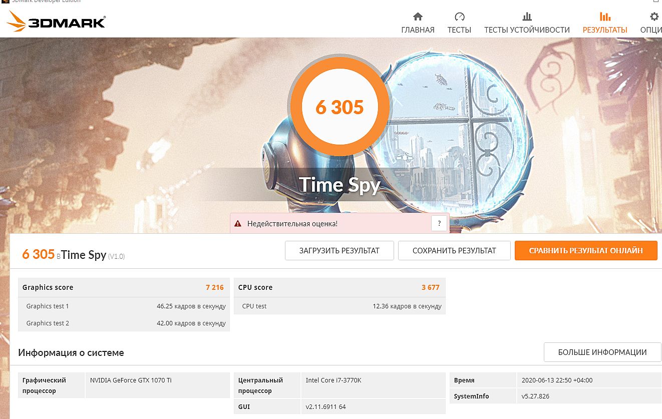The width and height of the screenshot is (662, 419).
Task: Click the Time Spy title over the banner
Action: pyautogui.click(x=340, y=185)
